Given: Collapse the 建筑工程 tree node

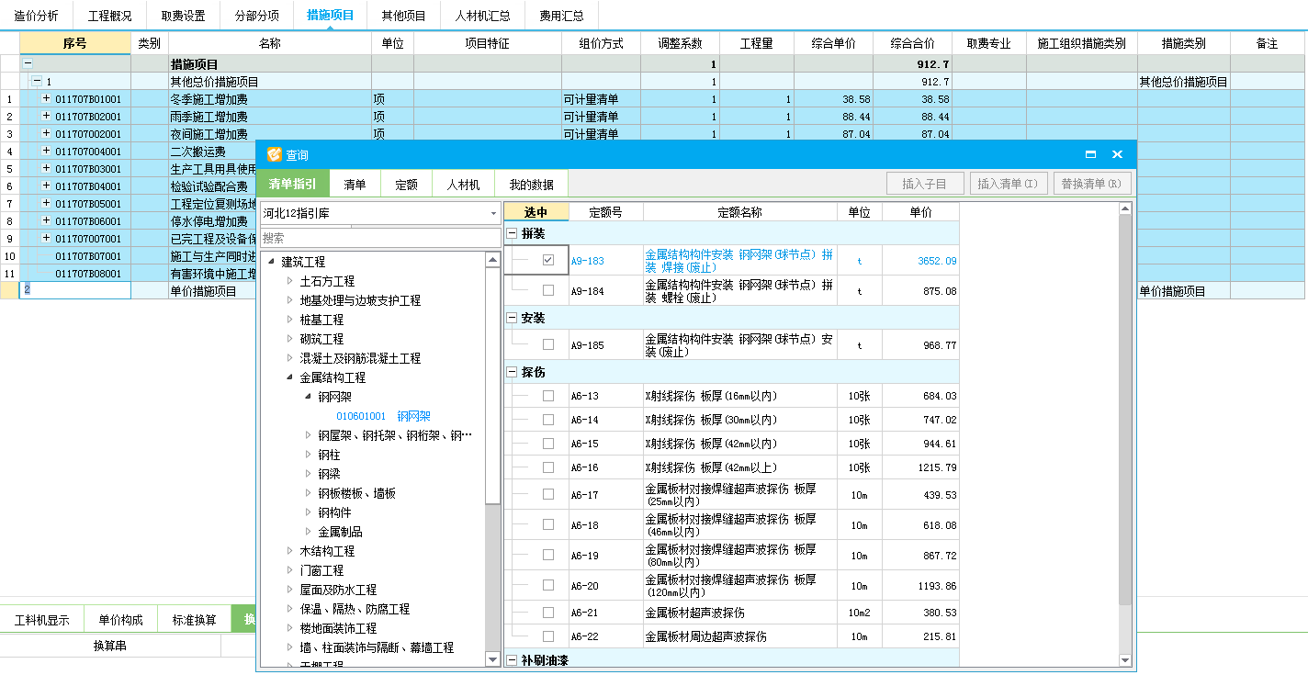Looking at the screenshot, I should click(x=272, y=262).
